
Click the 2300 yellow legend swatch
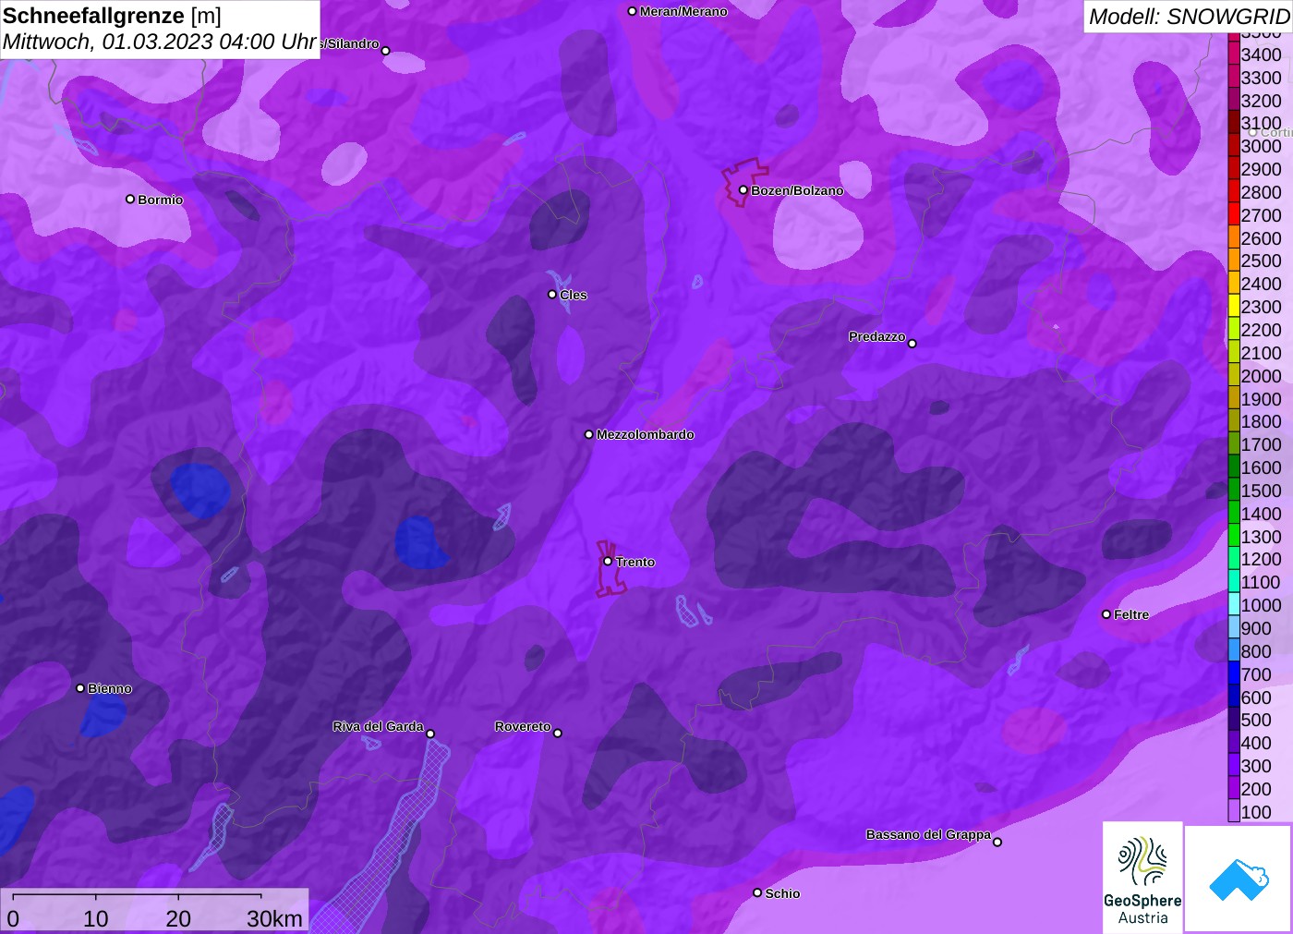1234,307
